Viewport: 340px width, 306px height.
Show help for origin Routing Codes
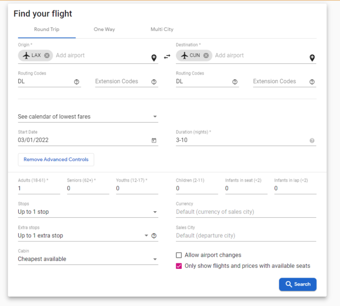[x=77, y=82]
